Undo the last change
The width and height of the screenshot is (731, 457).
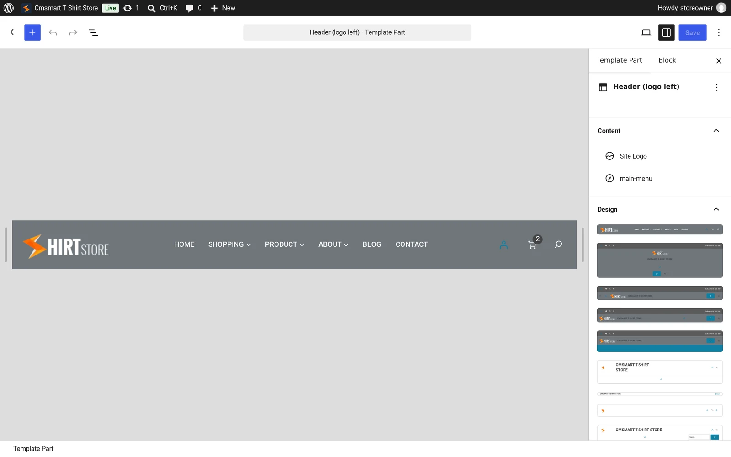[x=53, y=32]
